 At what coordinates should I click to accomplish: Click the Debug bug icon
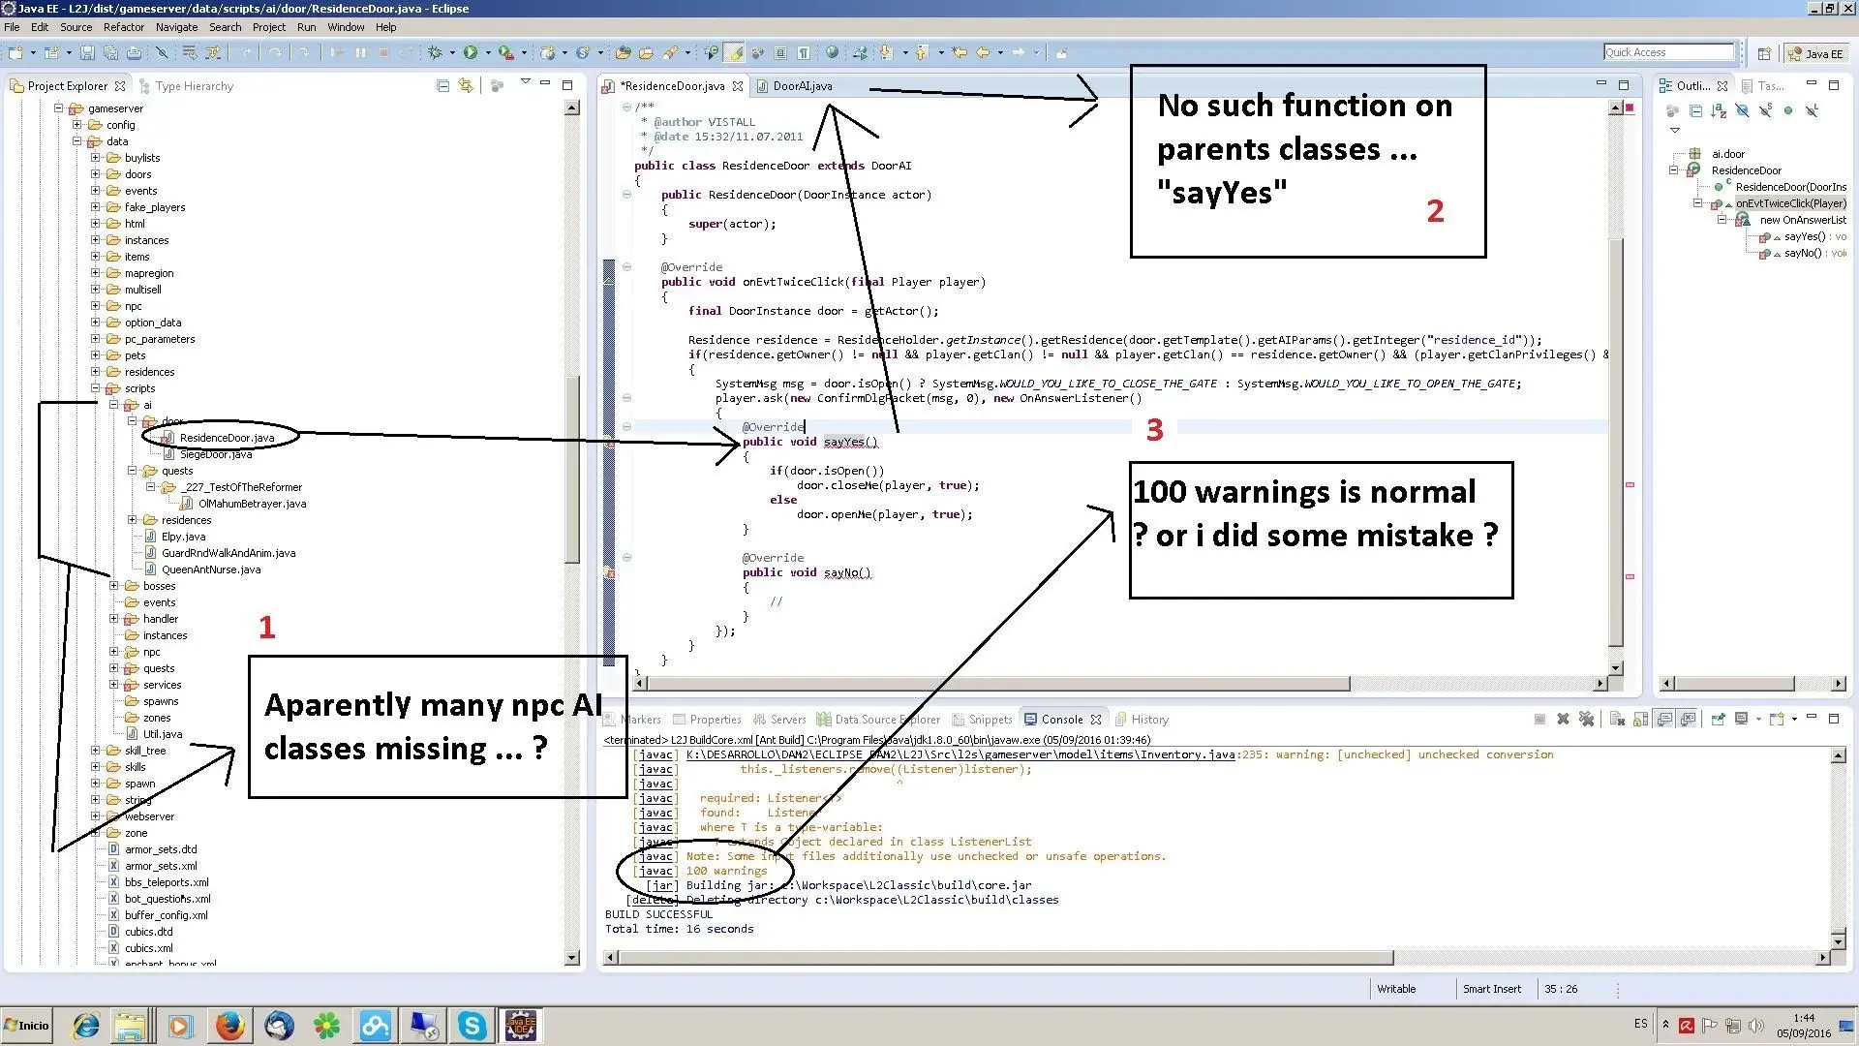click(436, 52)
